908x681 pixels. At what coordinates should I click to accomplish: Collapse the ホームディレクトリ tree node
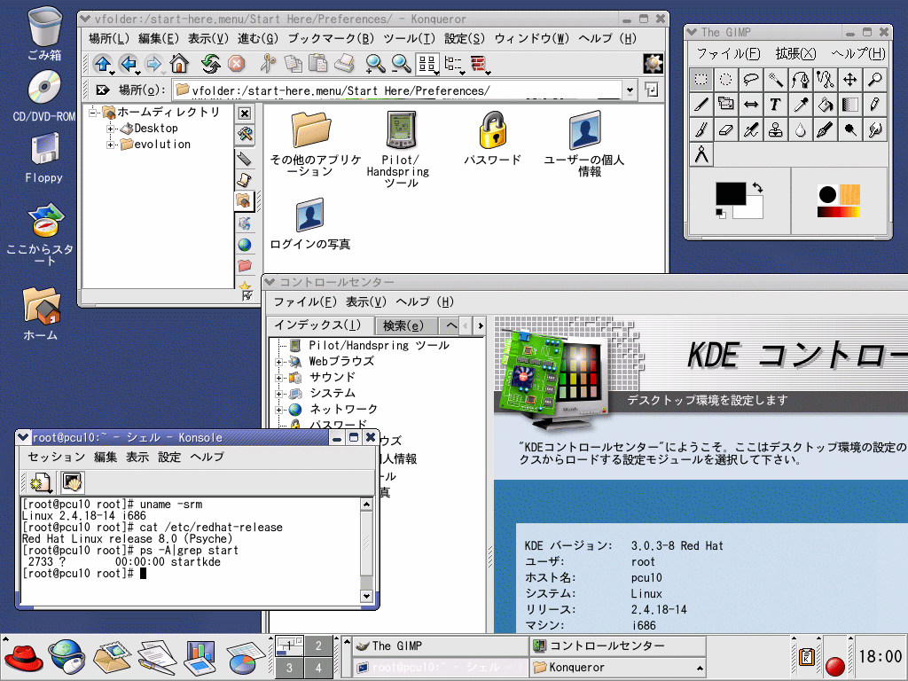[x=92, y=112]
